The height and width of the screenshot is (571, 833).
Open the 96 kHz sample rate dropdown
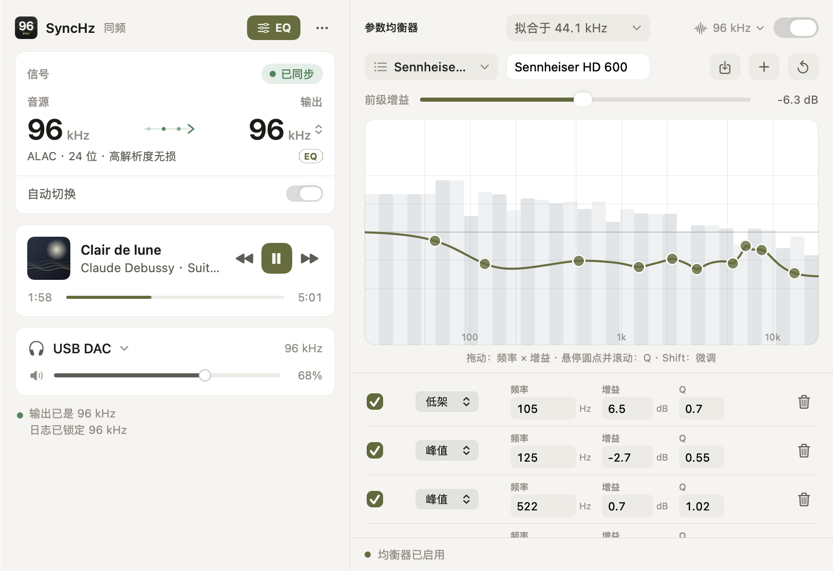(x=729, y=28)
